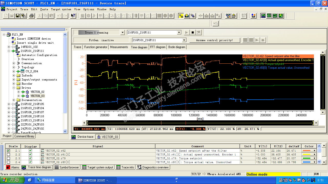The width and height of the screenshot is (328, 184).
Task: Click the Cut scissors toolbar icon
Action: [39, 16]
